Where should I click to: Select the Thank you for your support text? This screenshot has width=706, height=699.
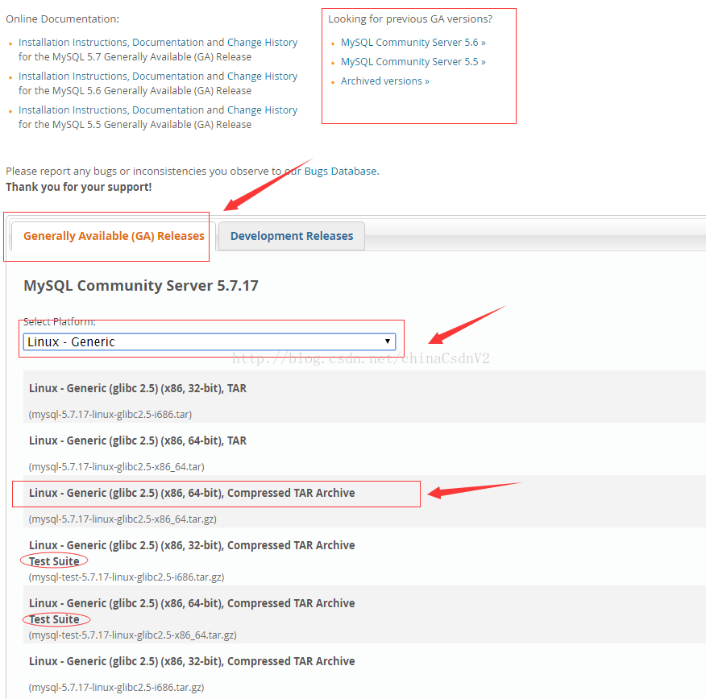[x=79, y=187]
